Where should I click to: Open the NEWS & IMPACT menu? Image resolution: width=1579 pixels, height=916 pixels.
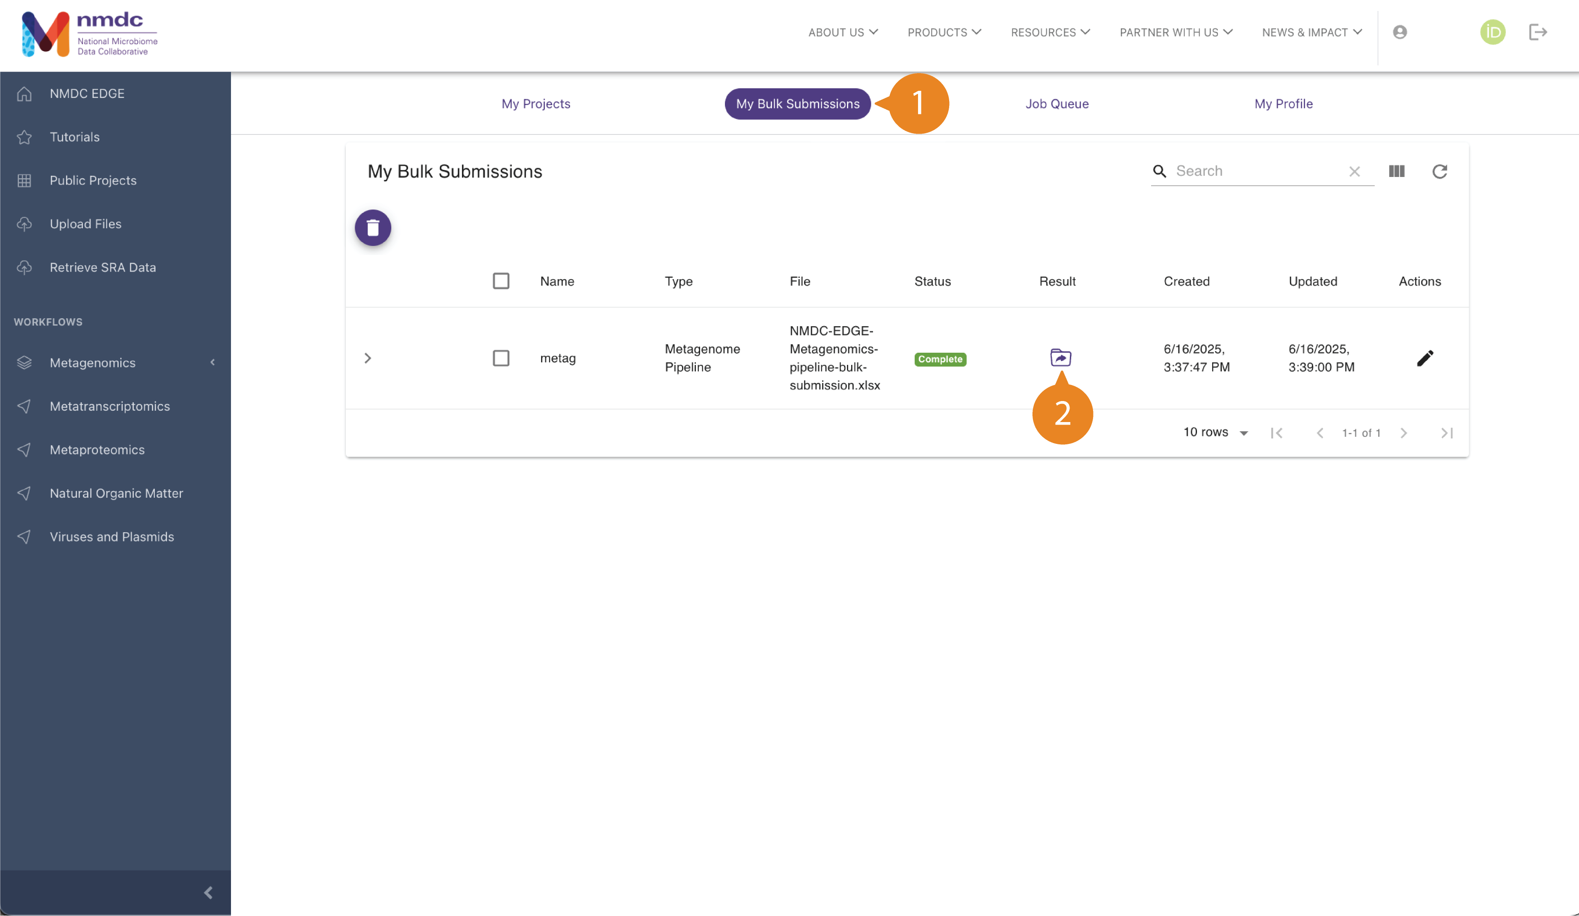coord(1311,32)
